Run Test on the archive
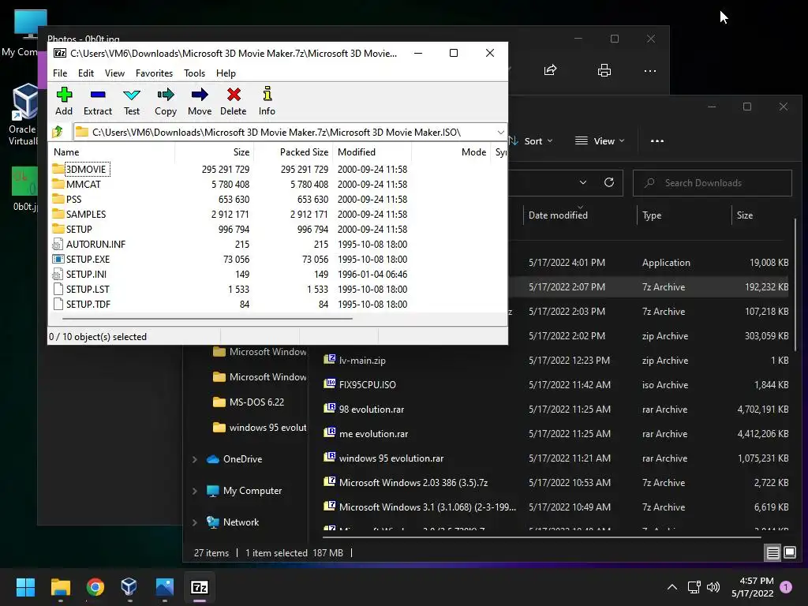The height and width of the screenshot is (606, 808). (132, 102)
